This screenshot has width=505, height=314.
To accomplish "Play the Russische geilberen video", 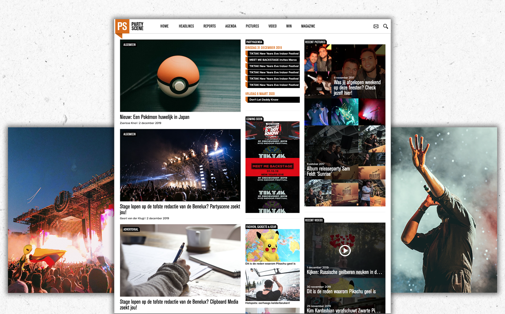I will (x=345, y=251).
